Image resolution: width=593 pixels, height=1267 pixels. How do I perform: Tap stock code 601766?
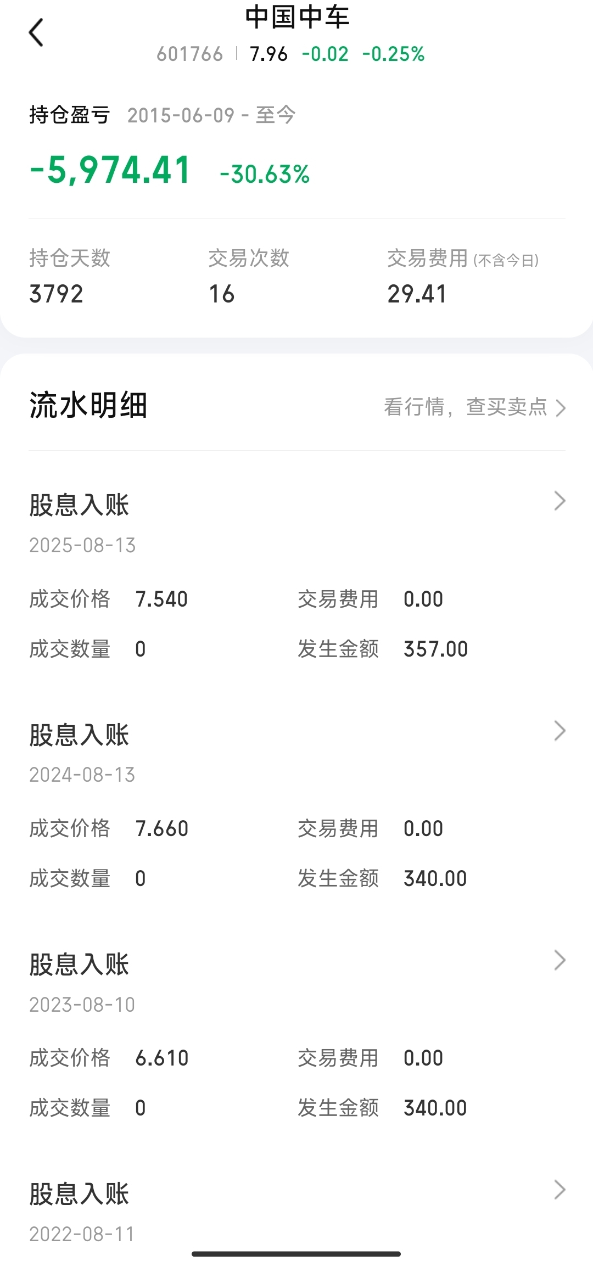[189, 54]
